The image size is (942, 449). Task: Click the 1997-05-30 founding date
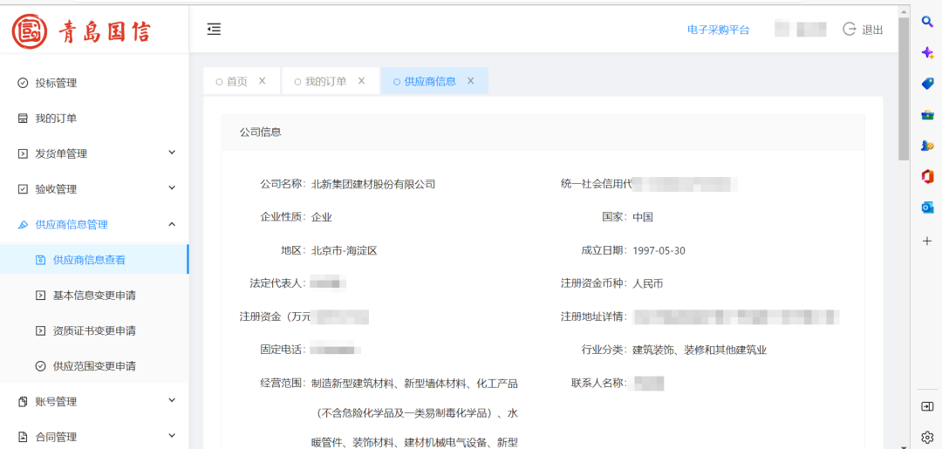pyautogui.click(x=659, y=251)
